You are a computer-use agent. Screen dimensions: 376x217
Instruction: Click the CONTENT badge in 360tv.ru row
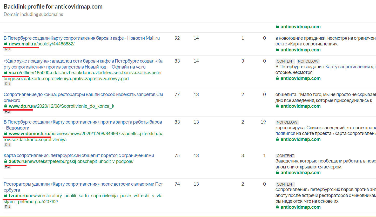(x=285, y=156)
